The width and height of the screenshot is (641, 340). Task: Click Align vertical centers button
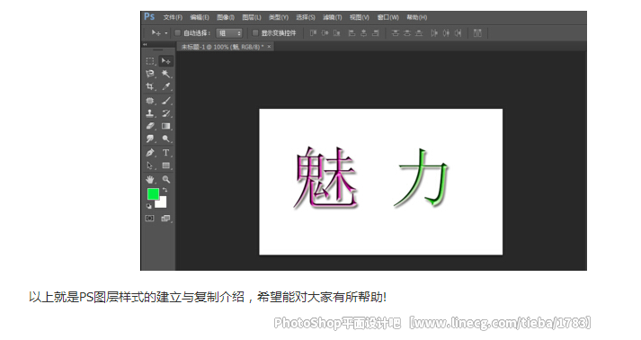pos(325,32)
